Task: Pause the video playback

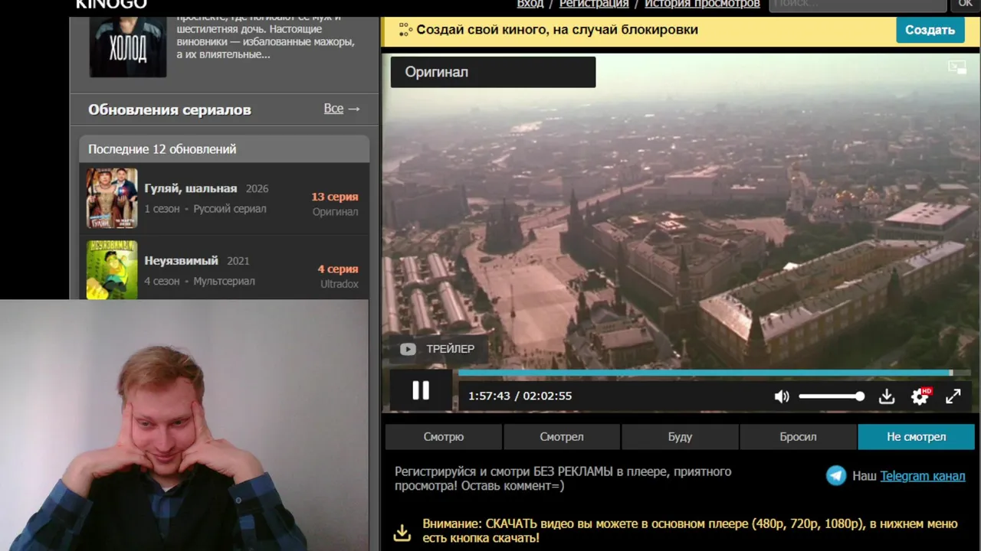Action: point(421,391)
